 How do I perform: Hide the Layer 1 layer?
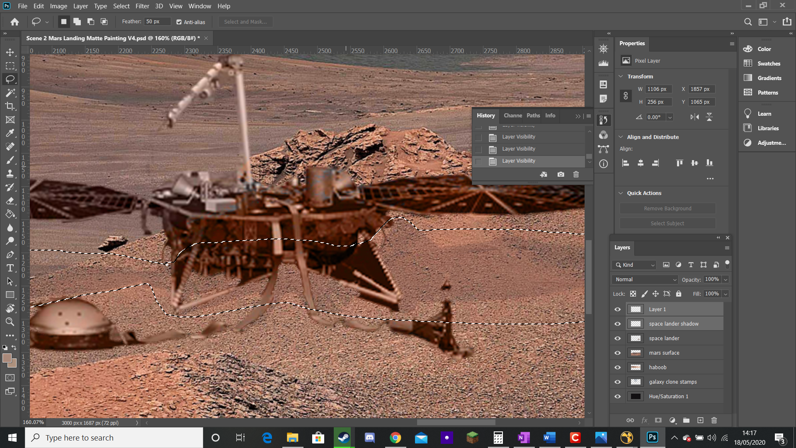coord(617,309)
